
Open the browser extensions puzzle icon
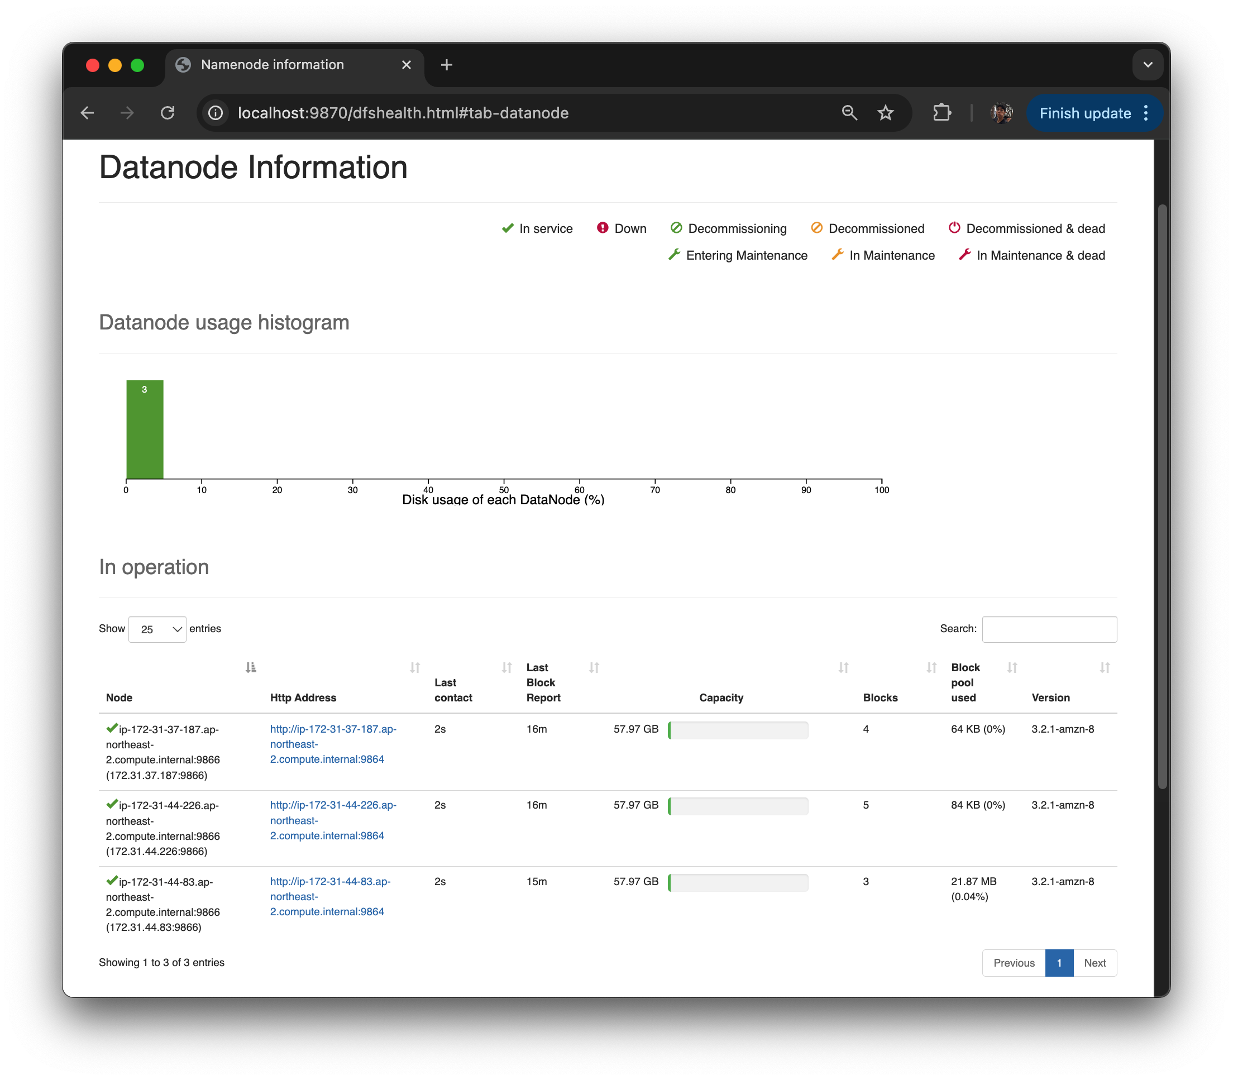[x=942, y=113]
